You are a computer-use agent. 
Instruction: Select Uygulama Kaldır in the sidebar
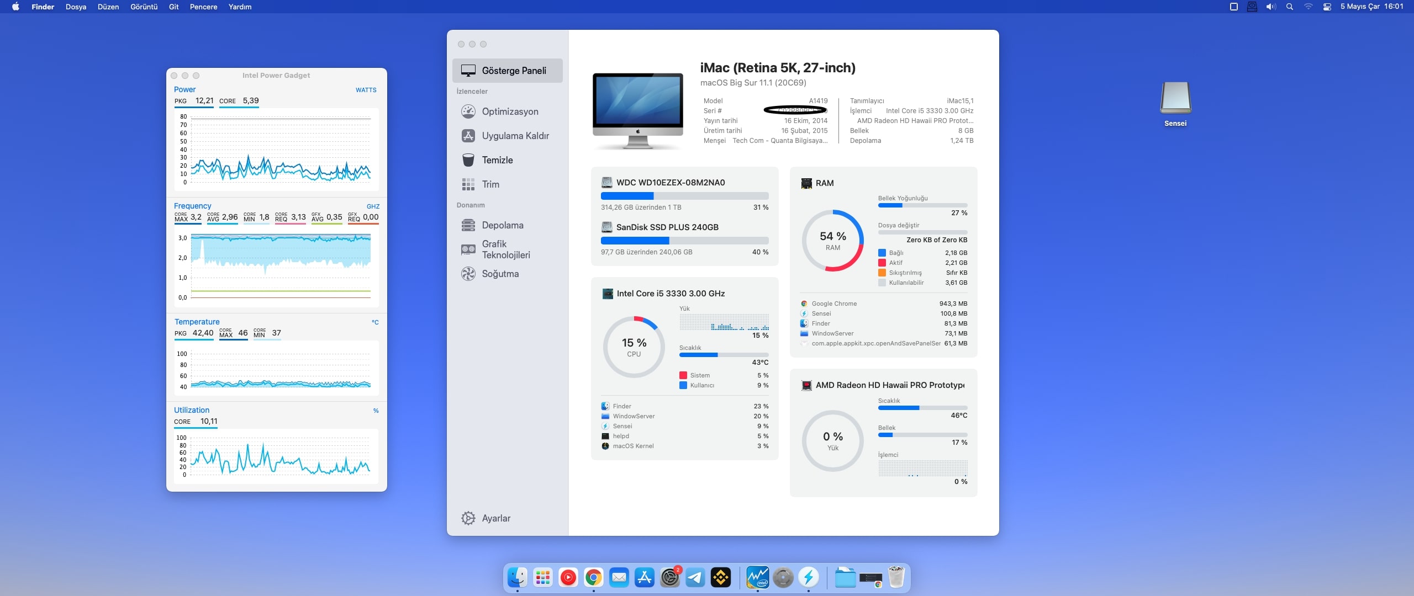coord(515,136)
